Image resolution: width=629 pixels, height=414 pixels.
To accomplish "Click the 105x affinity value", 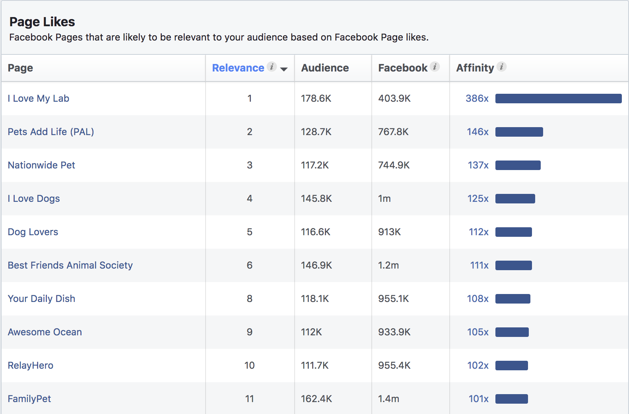I will tap(478, 332).
